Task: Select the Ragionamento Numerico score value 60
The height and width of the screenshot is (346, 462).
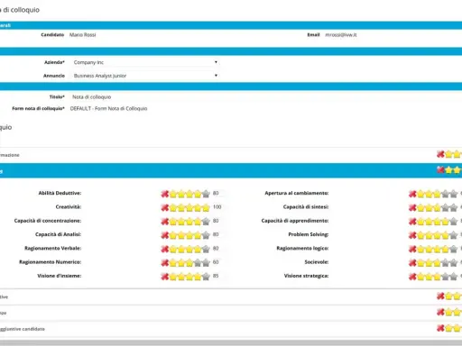Action: pos(216,262)
